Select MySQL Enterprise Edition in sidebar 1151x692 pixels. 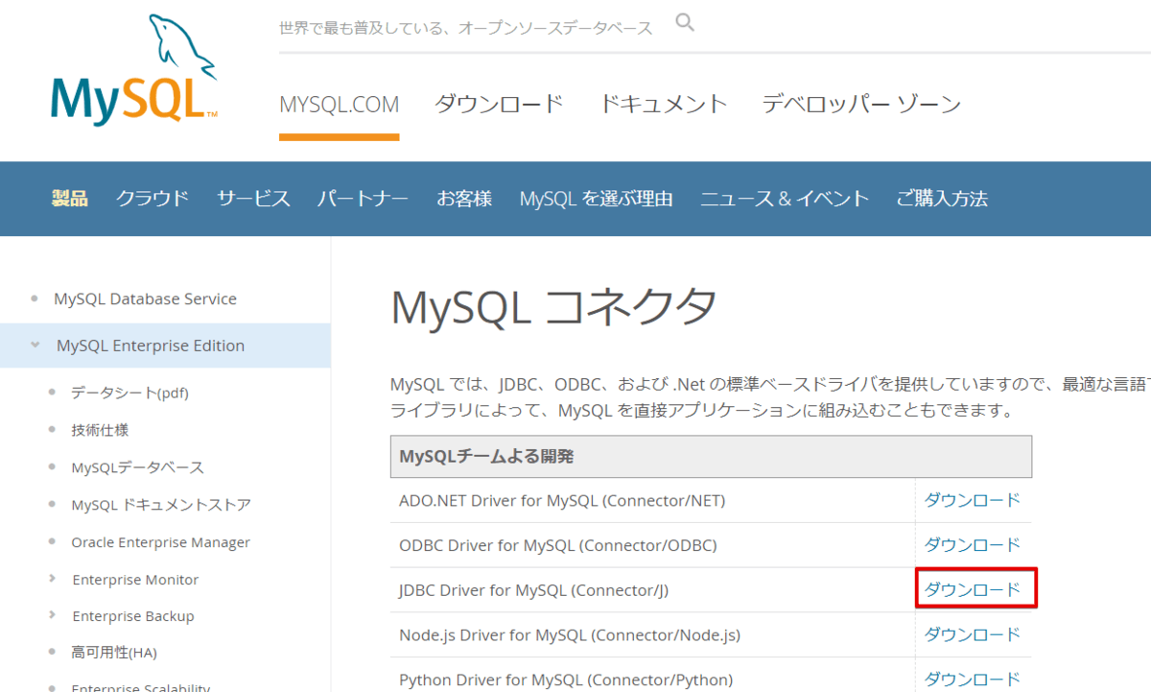151,346
